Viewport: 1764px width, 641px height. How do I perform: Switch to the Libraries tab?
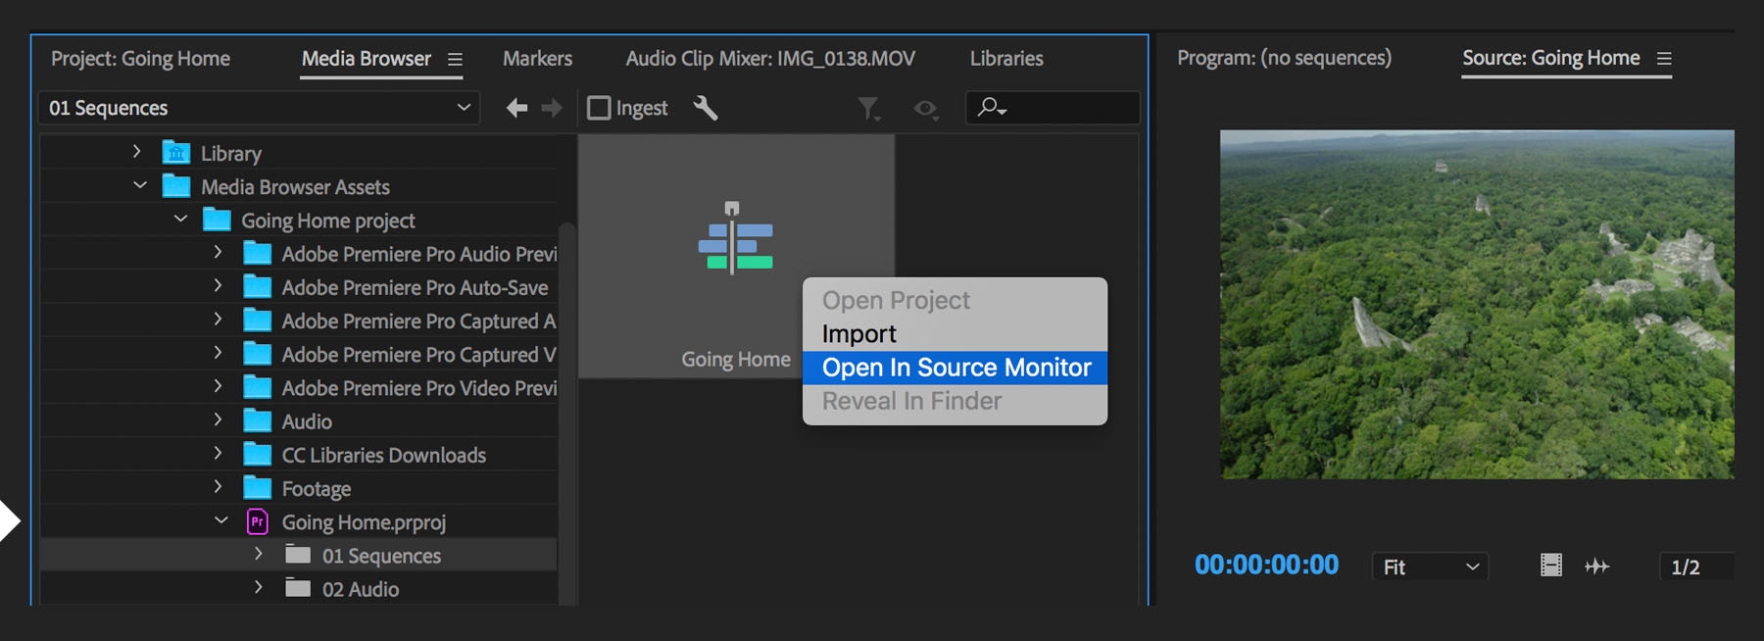(x=1006, y=59)
